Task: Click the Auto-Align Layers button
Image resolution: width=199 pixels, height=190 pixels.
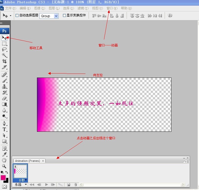Action: pos(170,16)
